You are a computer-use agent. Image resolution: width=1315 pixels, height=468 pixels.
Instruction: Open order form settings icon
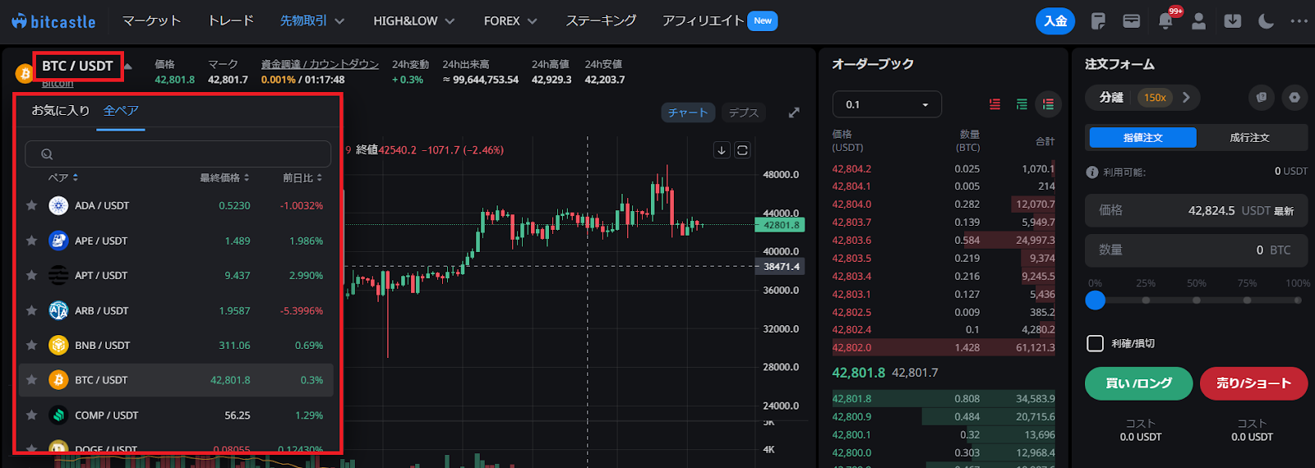click(1294, 97)
